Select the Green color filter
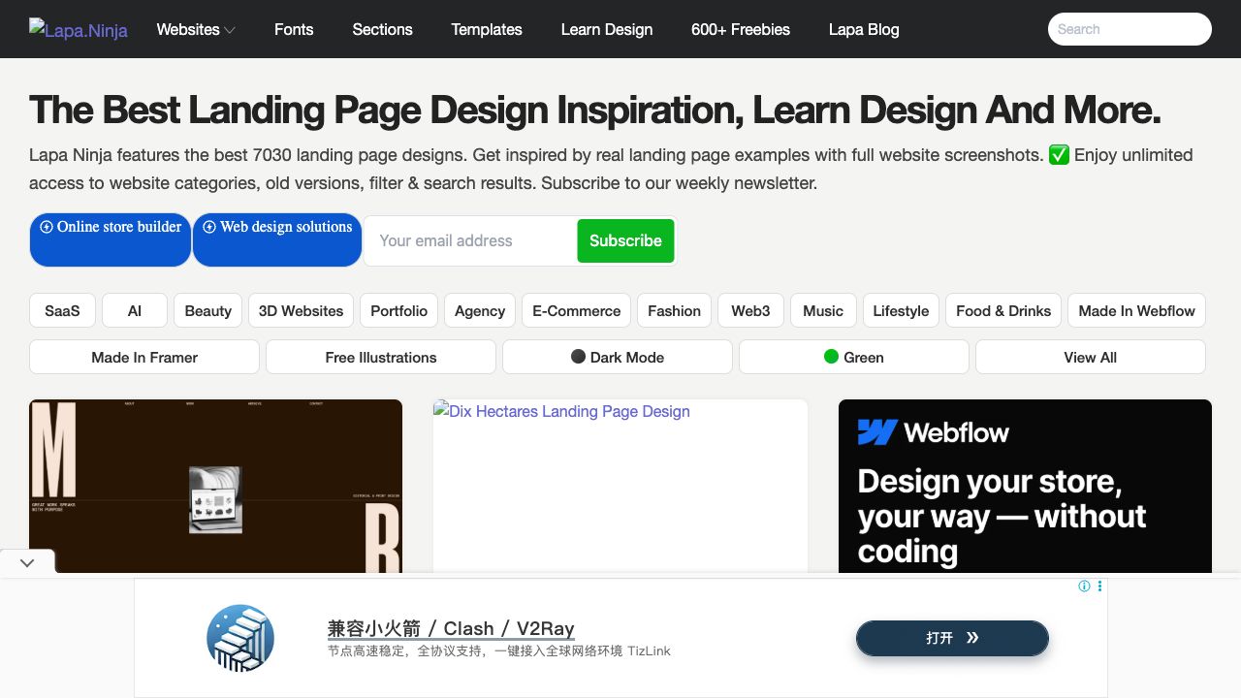 point(853,357)
